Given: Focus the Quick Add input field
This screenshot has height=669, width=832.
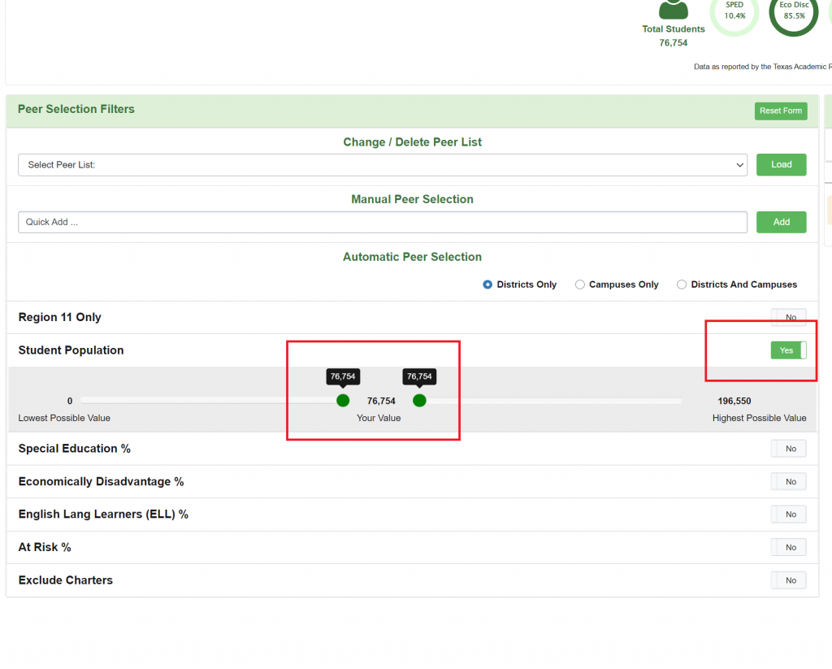Looking at the screenshot, I should (383, 222).
